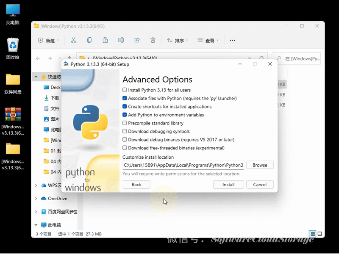
Task: Expand the OneDrive tree node
Action: [37, 199]
